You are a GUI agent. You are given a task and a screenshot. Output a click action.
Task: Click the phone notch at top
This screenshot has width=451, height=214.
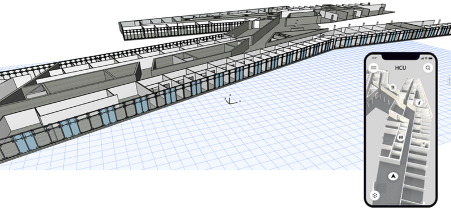point(401,57)
